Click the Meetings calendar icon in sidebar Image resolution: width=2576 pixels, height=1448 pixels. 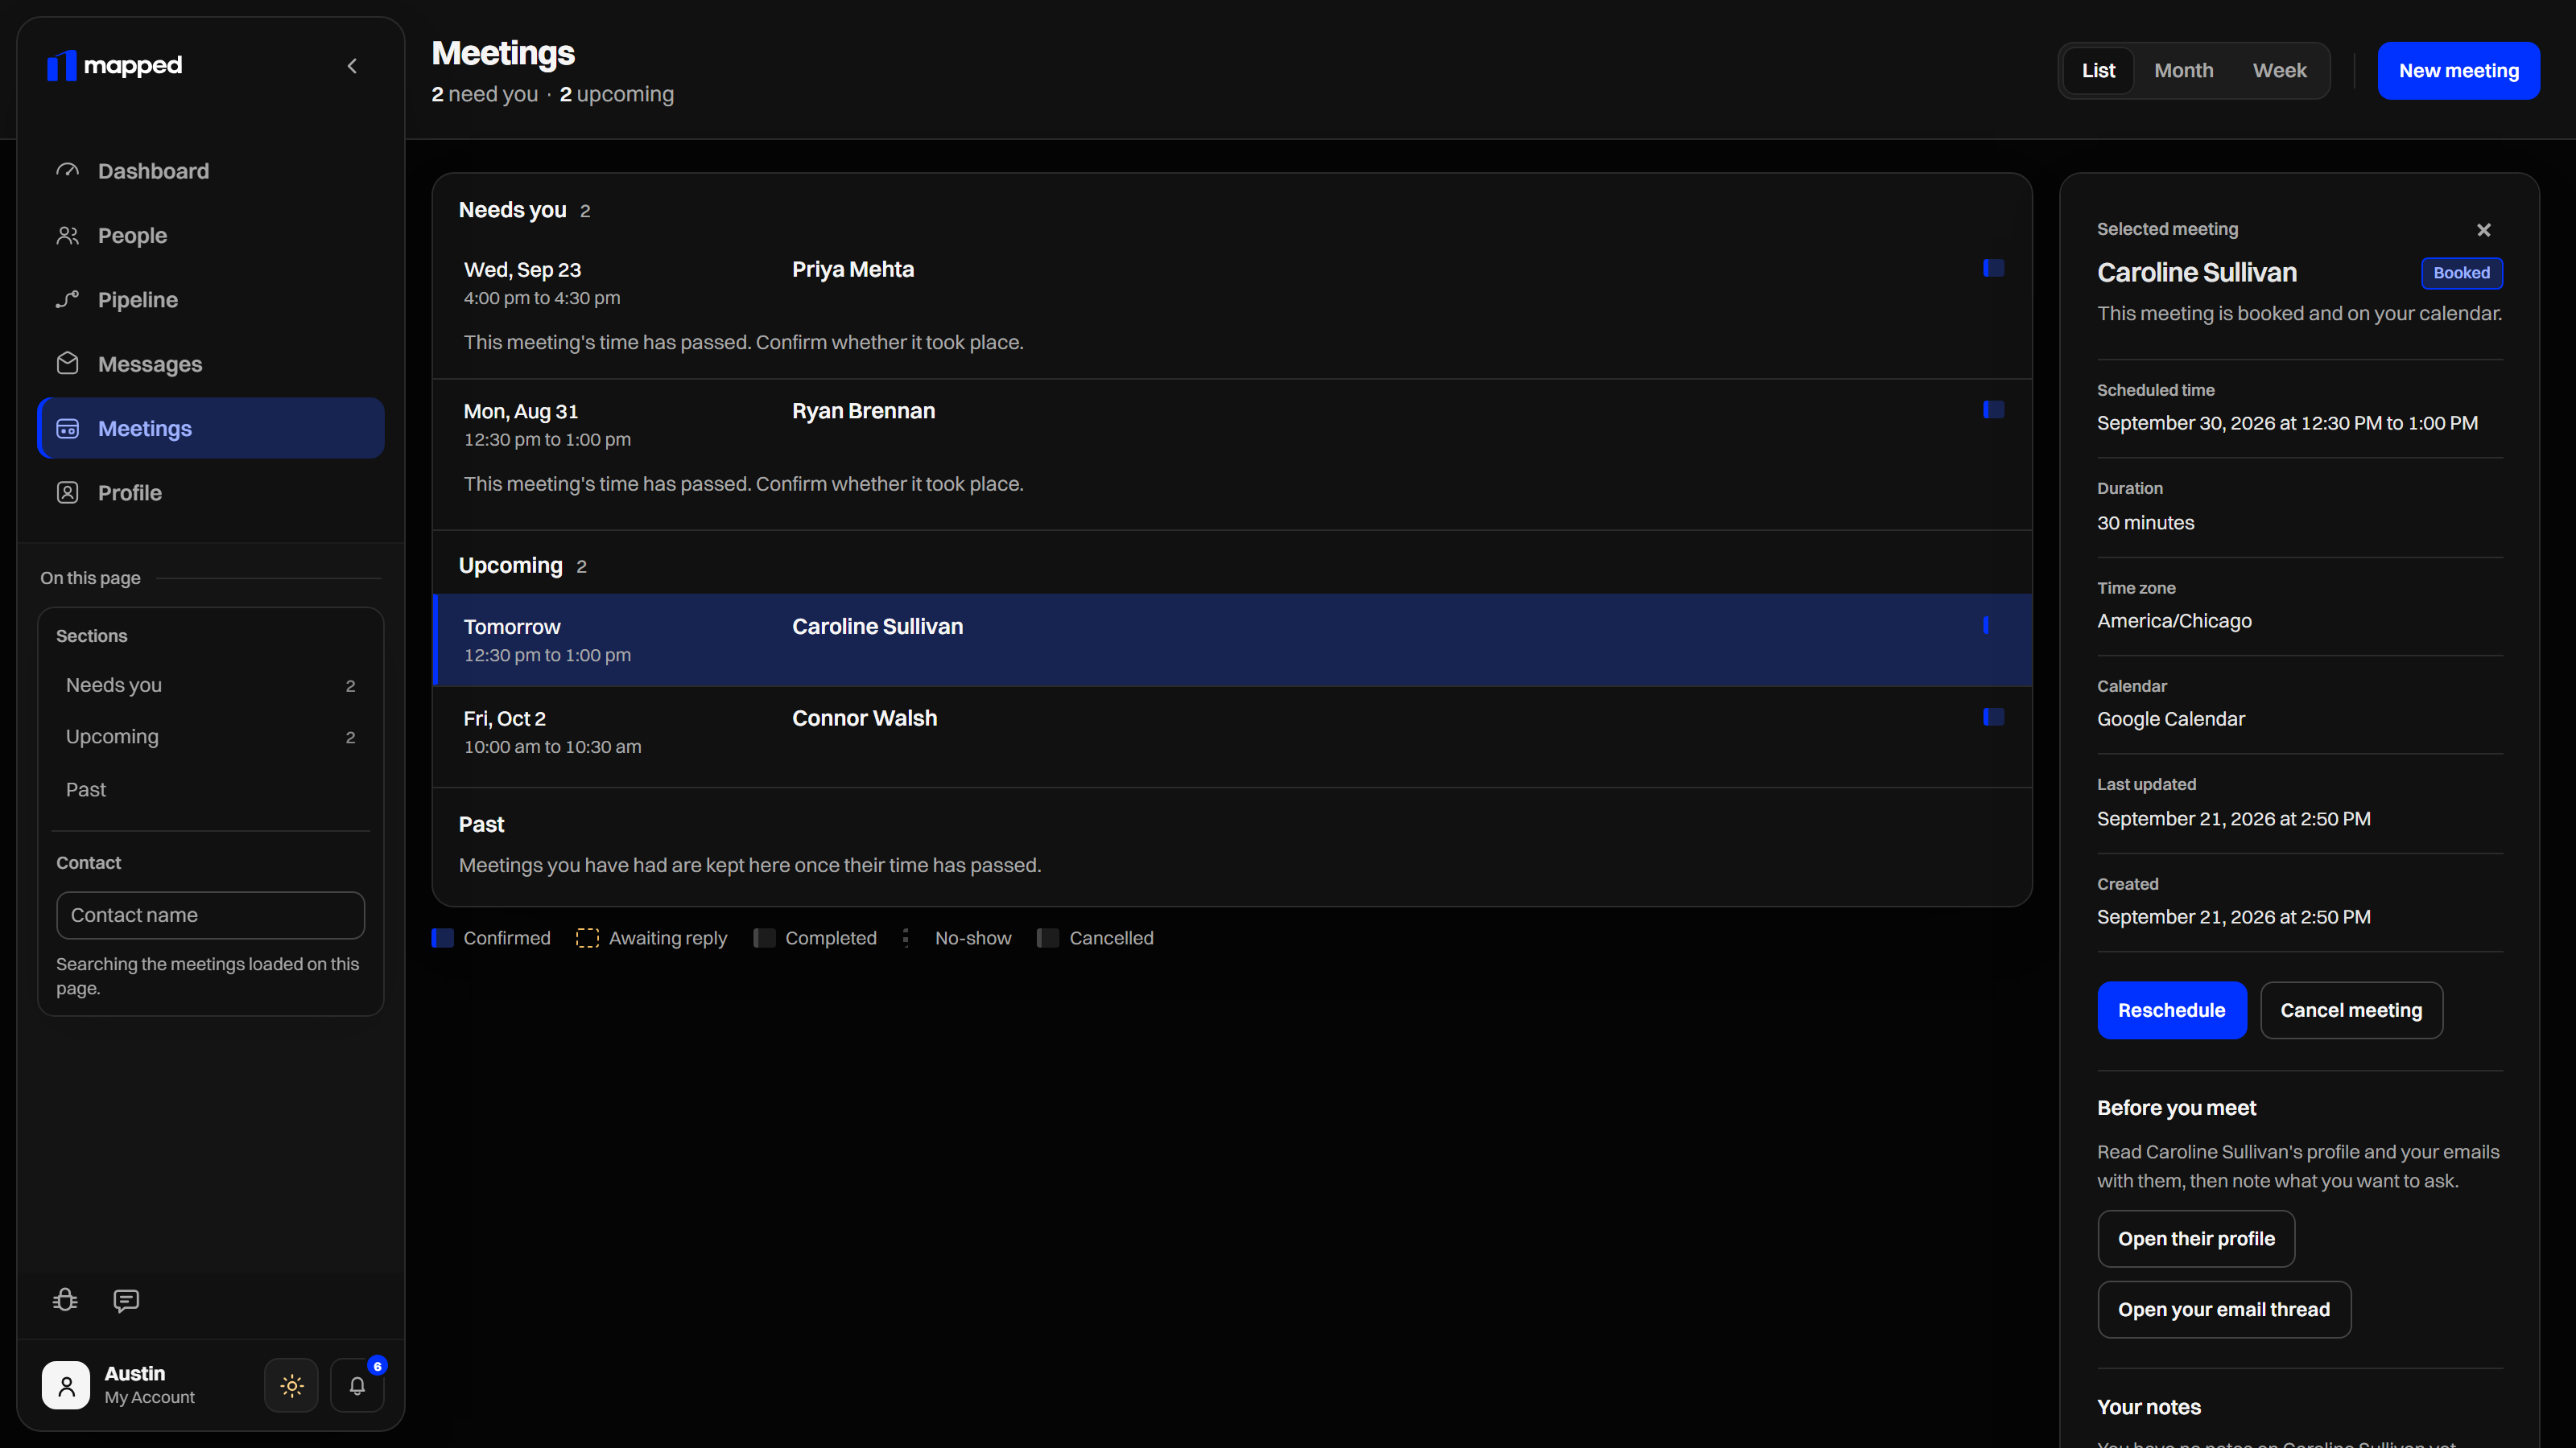click(x=68, y=429)
